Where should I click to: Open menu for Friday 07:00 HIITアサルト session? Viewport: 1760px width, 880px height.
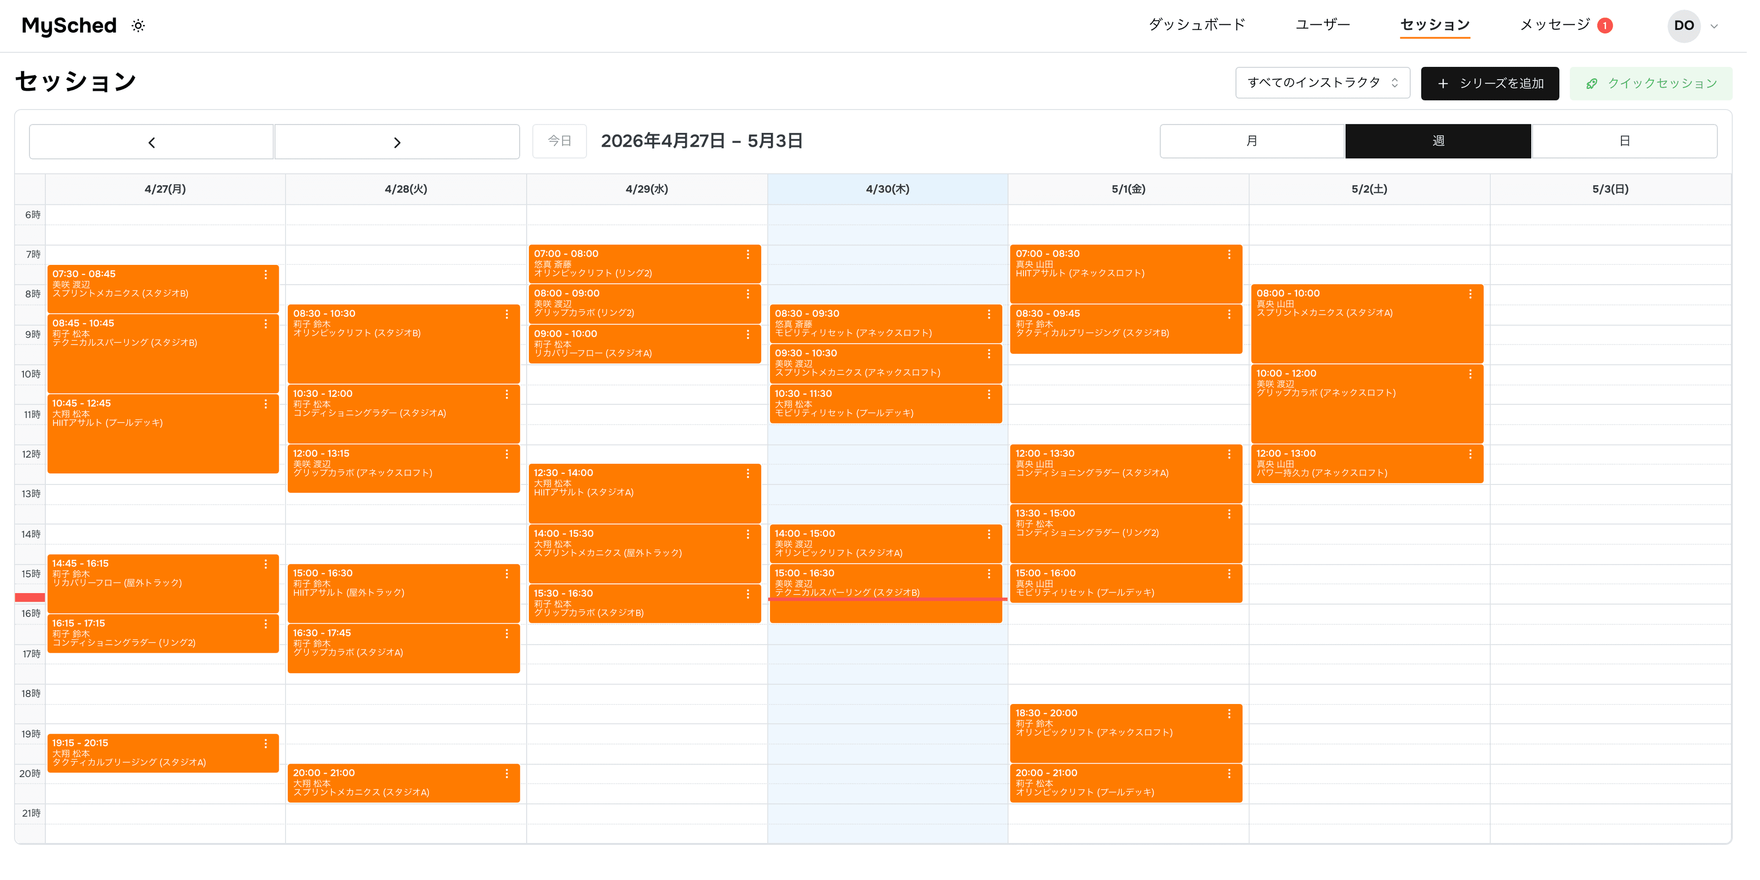click(1230, 255)
